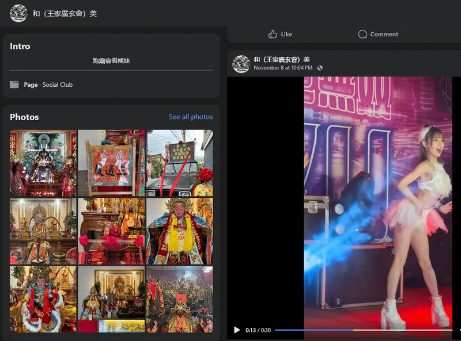Open photo of orange embroidered banner
The height and width of the screenshot is (341, 461).
coord(111,163)
